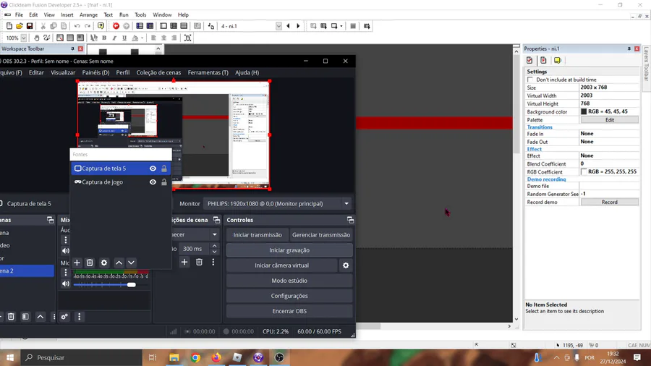Toggle lock on Captura de jogo
The image size is (651, 366).
164,182
